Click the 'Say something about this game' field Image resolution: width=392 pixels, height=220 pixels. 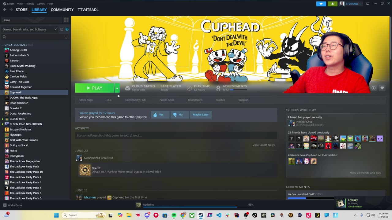click(176, 135)
